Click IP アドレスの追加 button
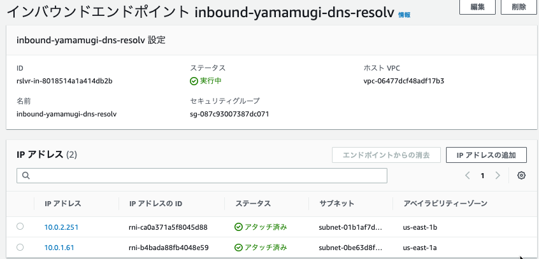This screenshot has height=259, width=539. pos(486,155)
